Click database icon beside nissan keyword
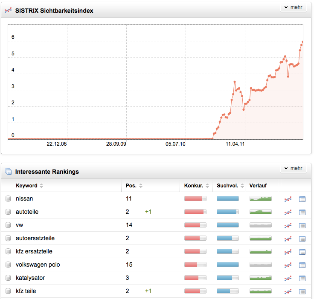The height and width of the screenshot is (299, 314). coord(8,198)
